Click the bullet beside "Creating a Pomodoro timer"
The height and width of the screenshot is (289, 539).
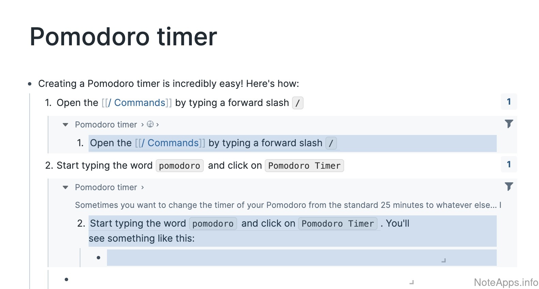30,84
